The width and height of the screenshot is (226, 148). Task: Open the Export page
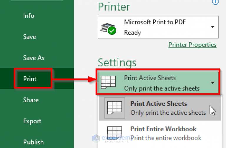(x=32, y=121)
